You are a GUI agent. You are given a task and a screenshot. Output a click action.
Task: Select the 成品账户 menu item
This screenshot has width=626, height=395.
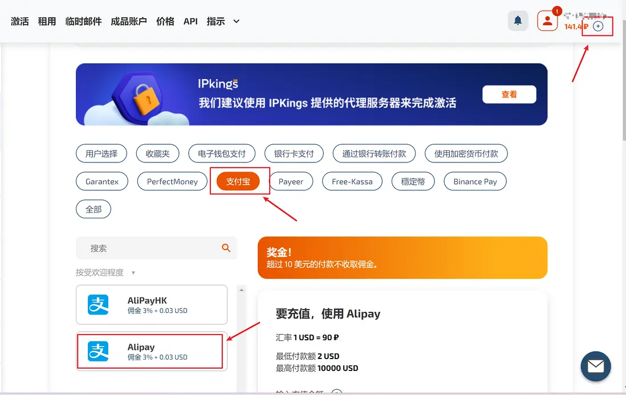(128, 22)
